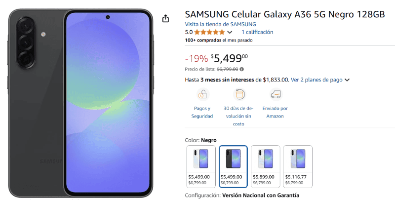The width and height of the screenshot is (395, 200).
Task: Select the white color variant at $5,499.00
Action: click(x=201, y=166)
